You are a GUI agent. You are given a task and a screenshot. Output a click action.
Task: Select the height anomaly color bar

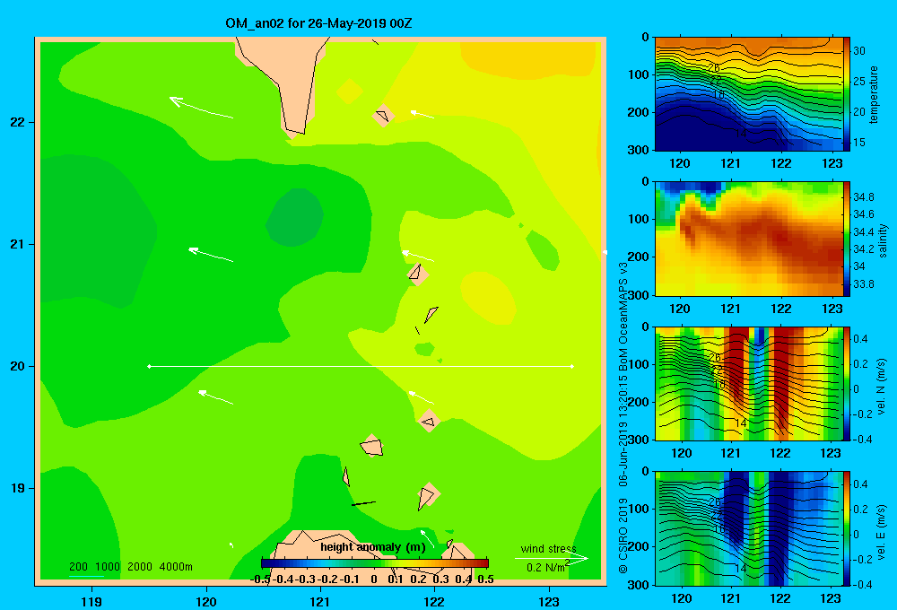click(x=375, y=563)
